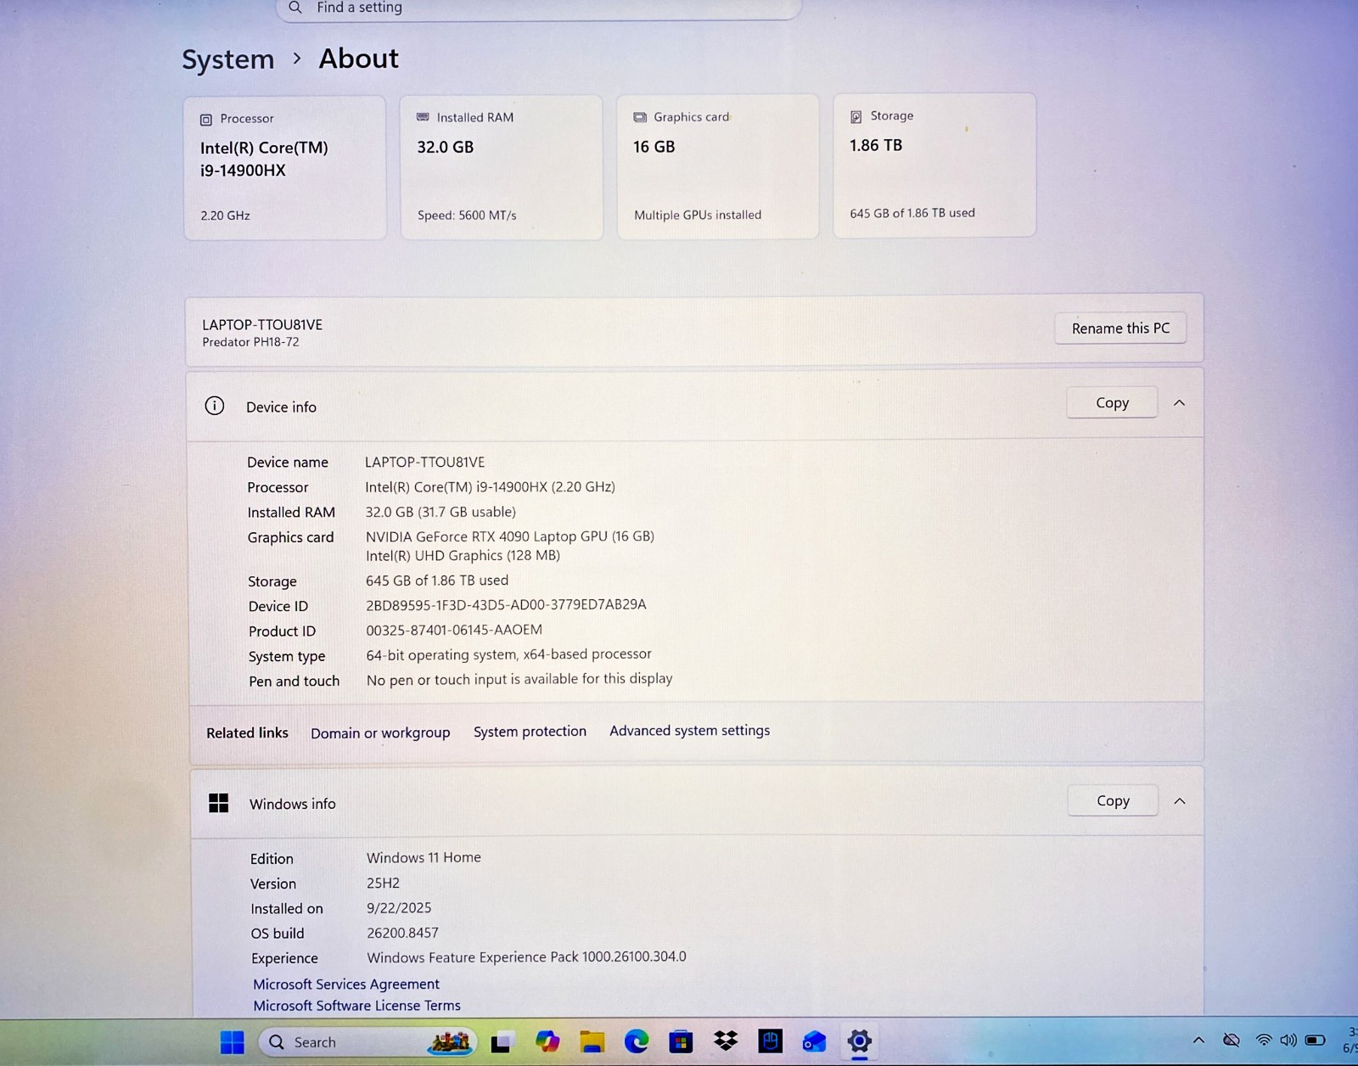Viewport: 1358px width, 1066px height.
Task: Select the Windows 11 Home edition text
Action: 424,858
